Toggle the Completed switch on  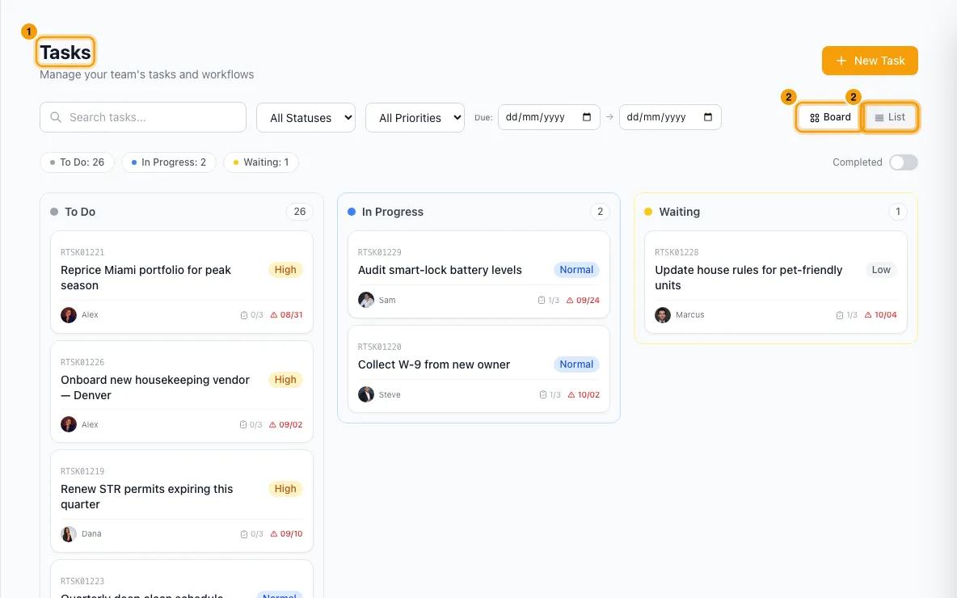coord(904,162)
